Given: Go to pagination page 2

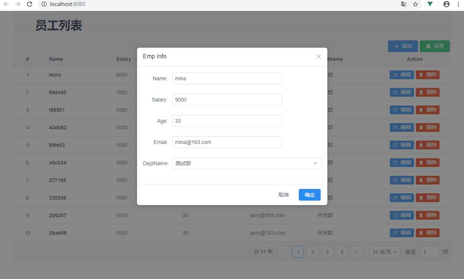Looking at the screenshot, I should coord(312,252).
